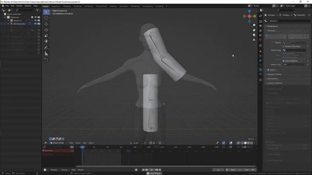Open the Marker menu in timeline
312x175 pixels.
pyautogui.click(x=81, y=170)
